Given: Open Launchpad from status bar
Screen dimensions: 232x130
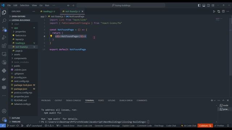Looking at the screenshot, I should click(x=34, y=126).
